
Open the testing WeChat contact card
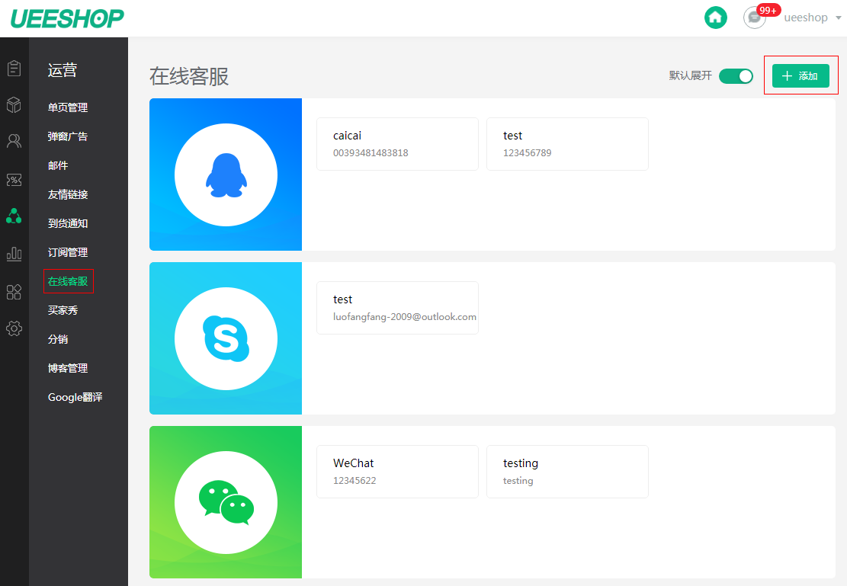567,472
